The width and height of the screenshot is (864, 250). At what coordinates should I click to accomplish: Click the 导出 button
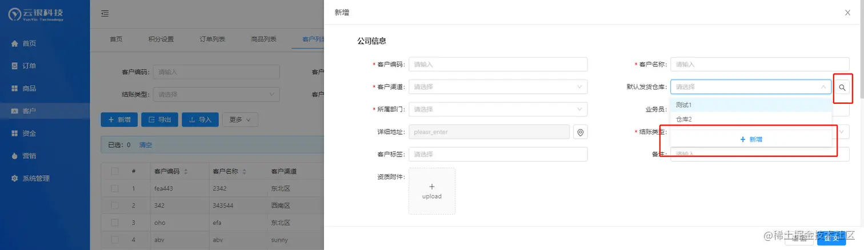(159, 119)
